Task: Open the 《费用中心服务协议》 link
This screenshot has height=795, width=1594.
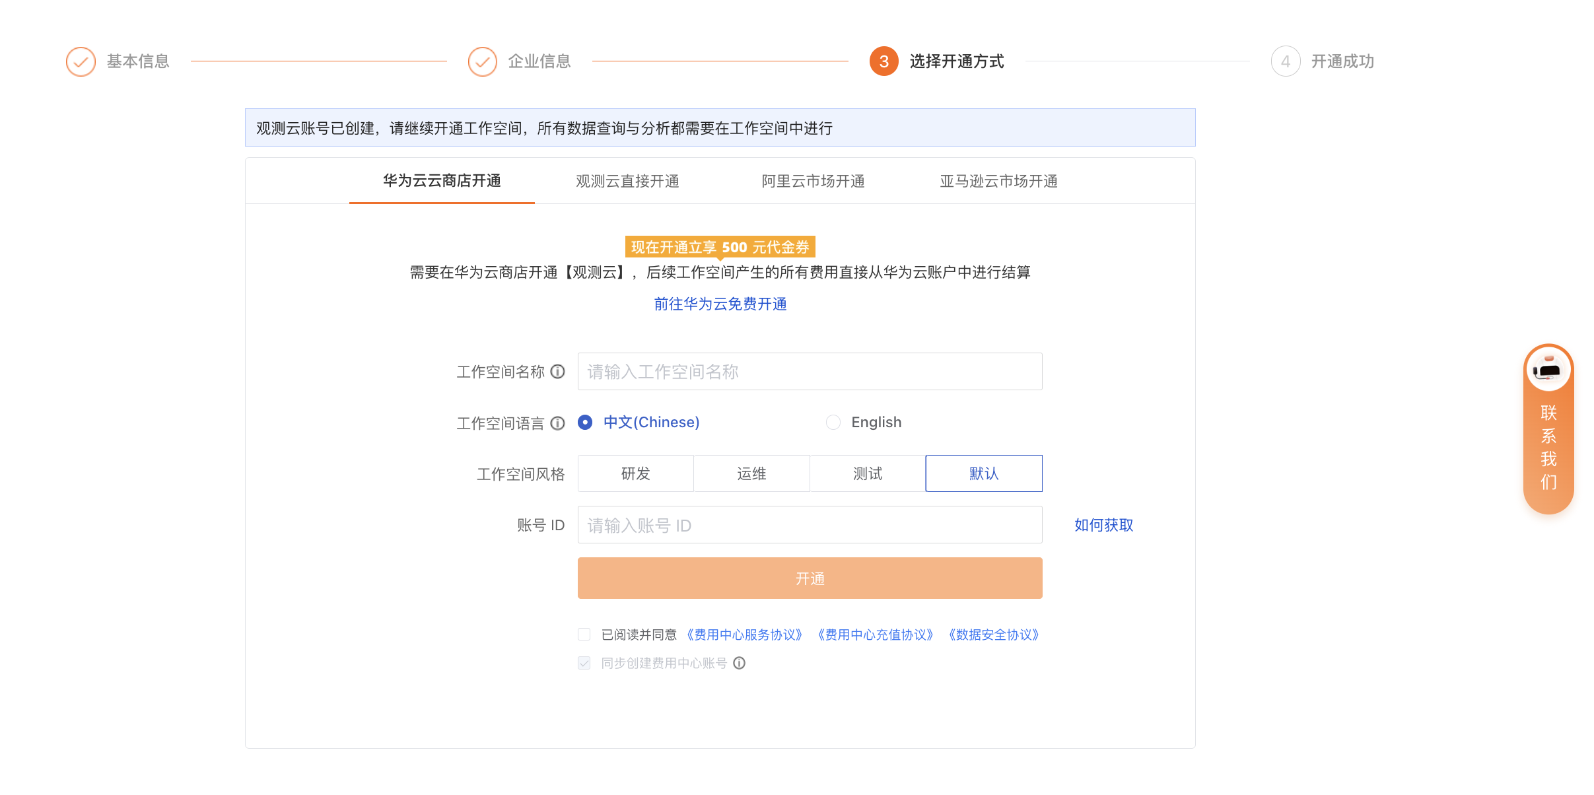Action: [x=744, y=635]
